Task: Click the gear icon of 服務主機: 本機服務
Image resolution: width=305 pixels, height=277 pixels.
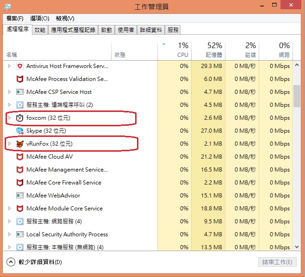Action: 19,247
